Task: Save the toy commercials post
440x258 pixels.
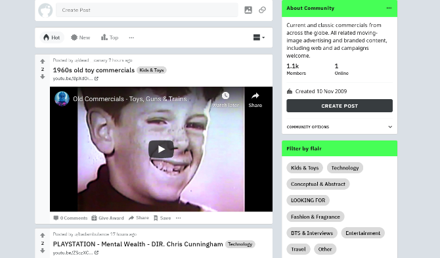Action: click(x=162, y=218)
